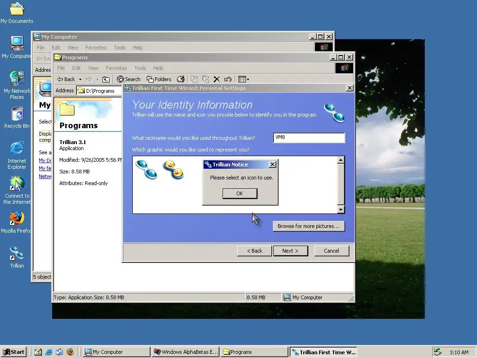Select Mozilla Firefox desktop icon
The width and height of the screenshot is (477, 358).
point(17,222)
